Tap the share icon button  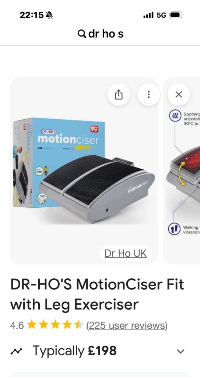118,95
